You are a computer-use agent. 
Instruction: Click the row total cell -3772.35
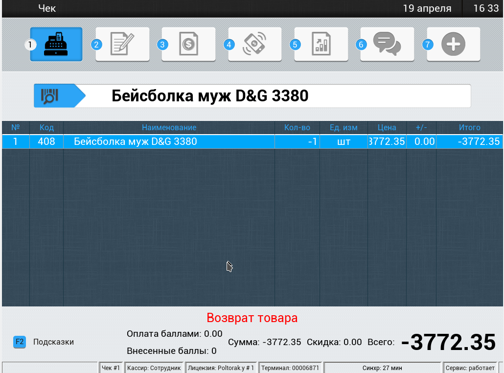click(470, 141)
